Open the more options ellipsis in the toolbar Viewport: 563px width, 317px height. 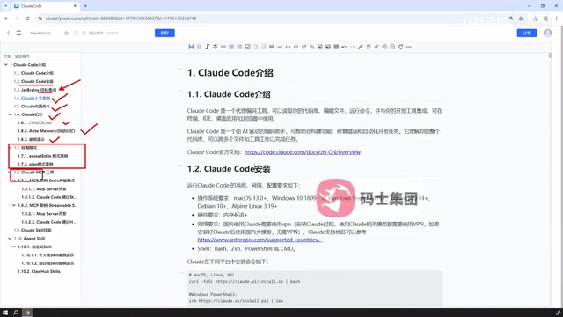coord(408,47)
